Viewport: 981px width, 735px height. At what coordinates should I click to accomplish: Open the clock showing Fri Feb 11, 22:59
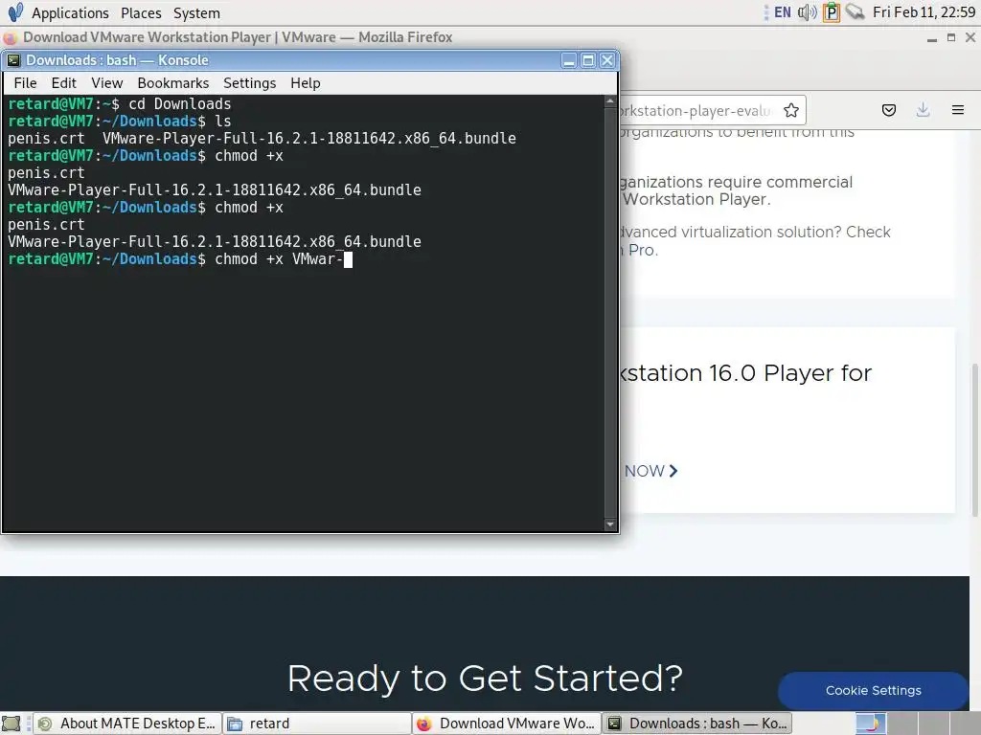pos(924,11)
